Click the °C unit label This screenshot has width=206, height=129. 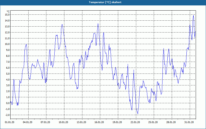pos(8,12)
